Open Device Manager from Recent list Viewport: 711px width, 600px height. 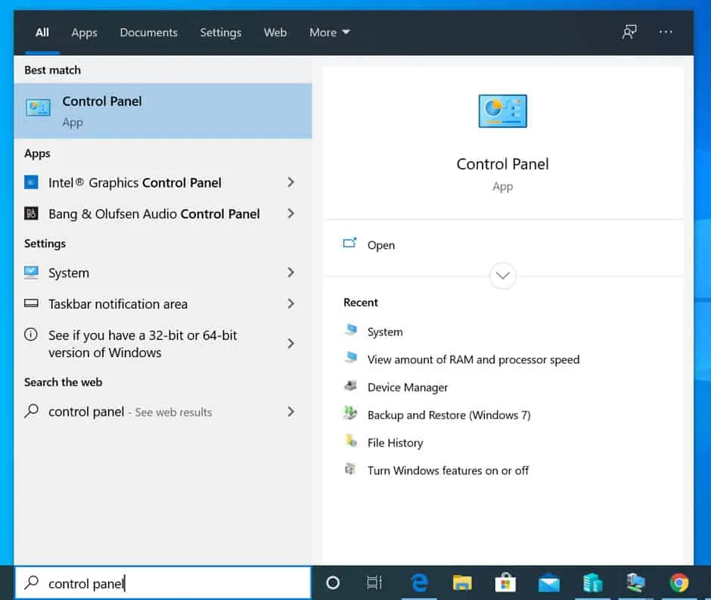pos(407,387)
